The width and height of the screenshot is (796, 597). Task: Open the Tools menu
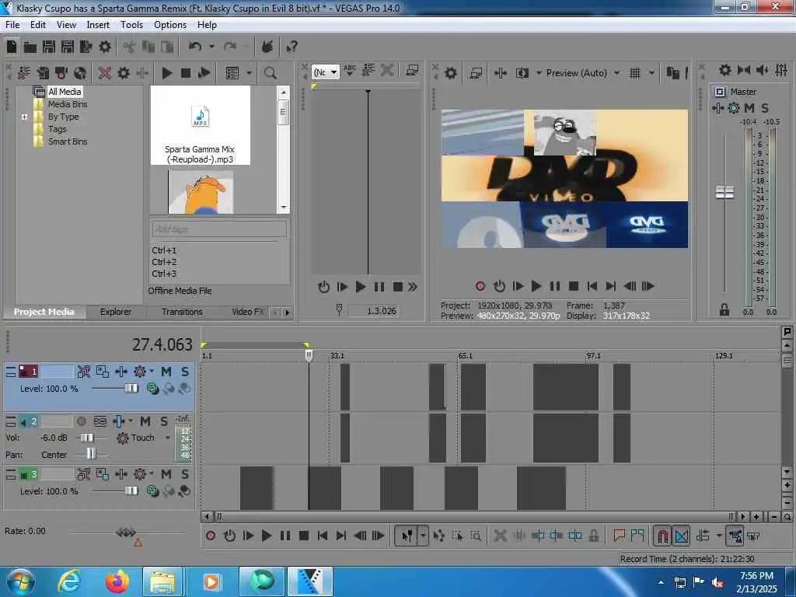pos(131,25)
